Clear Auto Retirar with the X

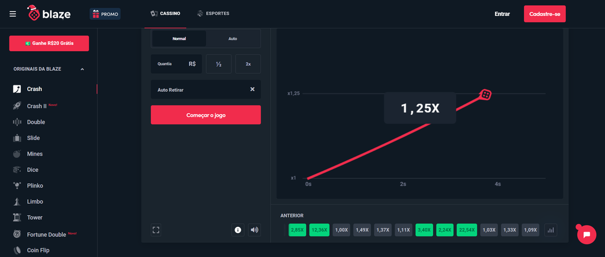[252, 89]
